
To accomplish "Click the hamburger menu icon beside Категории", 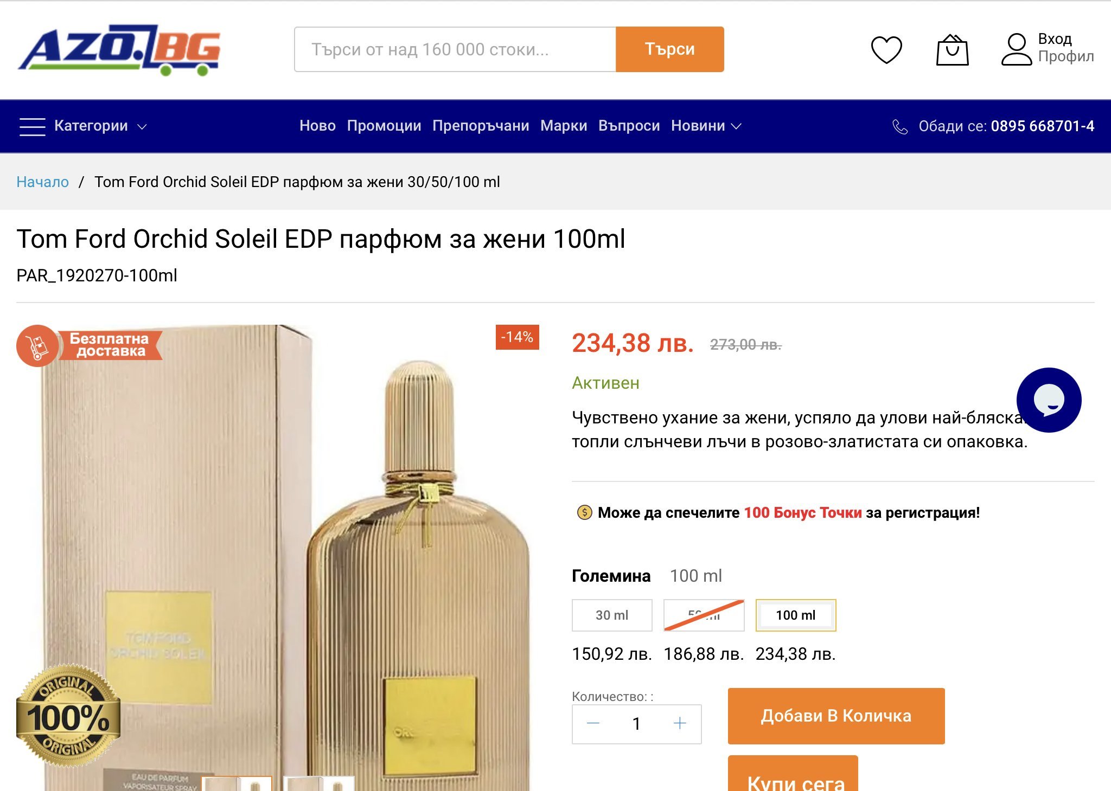I will tap(32, 126).
